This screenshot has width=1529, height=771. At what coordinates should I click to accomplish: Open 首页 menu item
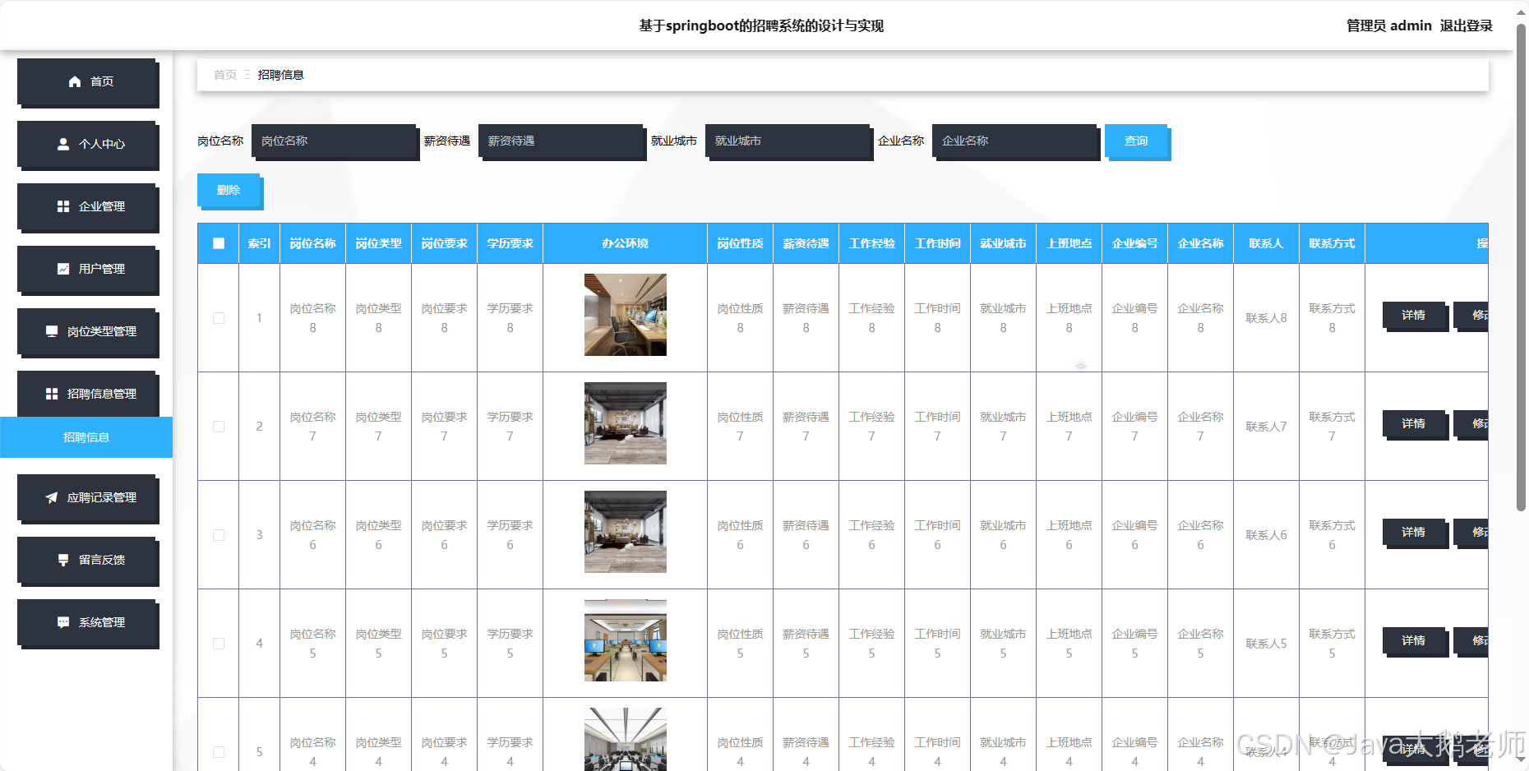coord(87,81)
